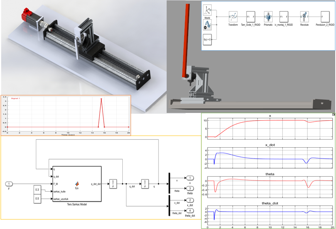The width and height of the screenshot is (336, 229).
Task: Select the World frame block
Action: click(x=207, y=9)
